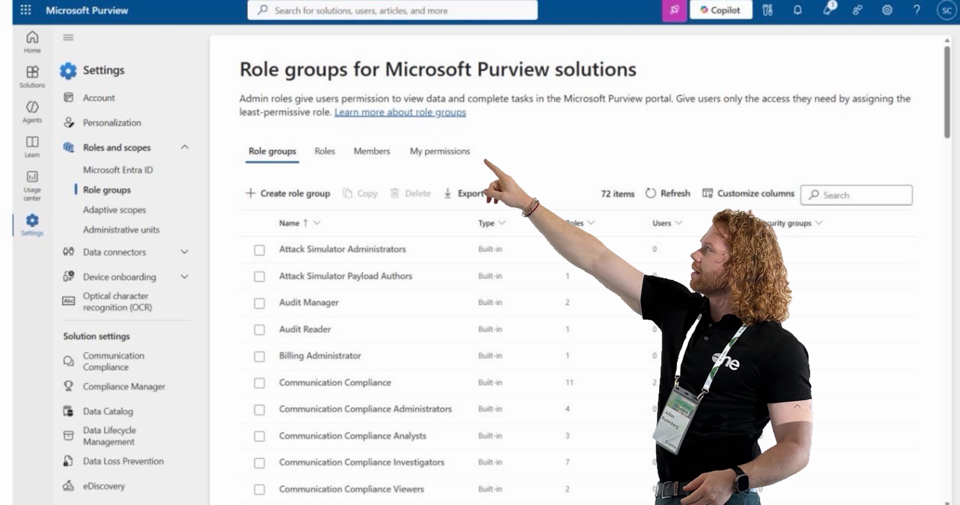The height and width of the screenshot is (505, 960).
Task: Open the SC account avatar
Action: [947, 11]
